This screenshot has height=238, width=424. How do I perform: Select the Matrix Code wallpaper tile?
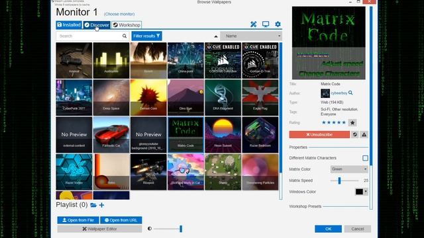coord(185,135)
